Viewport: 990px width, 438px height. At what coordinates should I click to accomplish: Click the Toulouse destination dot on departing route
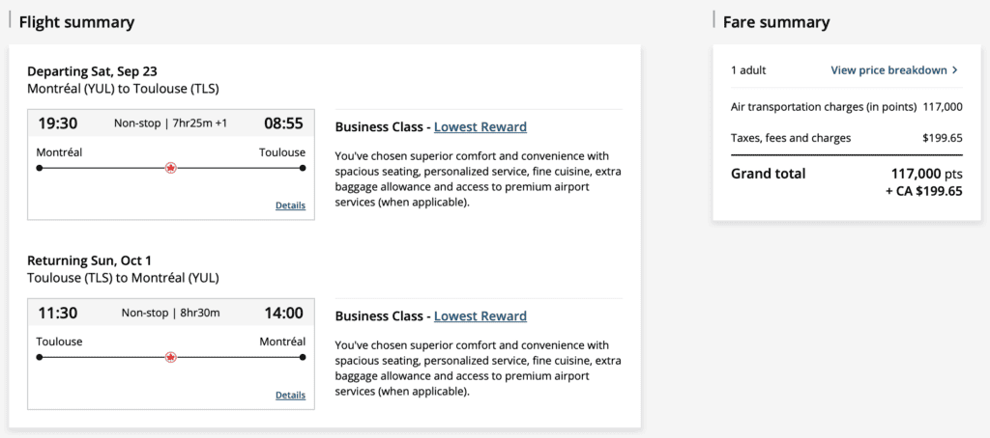point(303,168)
